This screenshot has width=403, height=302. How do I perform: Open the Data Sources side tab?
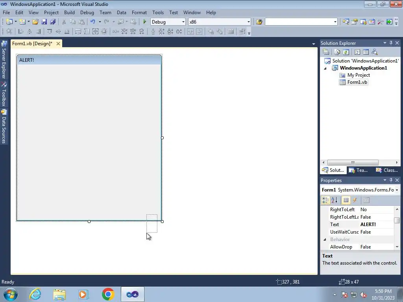coord(4,126)
